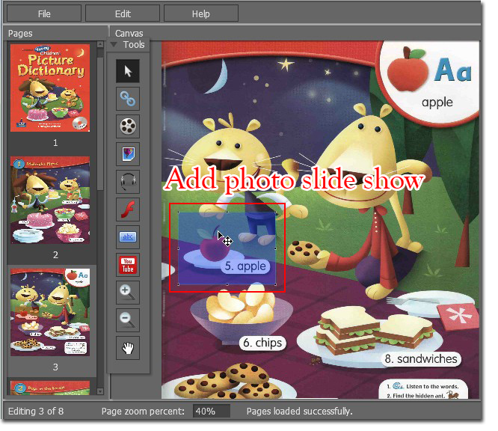Click the 'Pages loaded successfully.' status message
The image size is (498, 431).
[x=300, y=412]
